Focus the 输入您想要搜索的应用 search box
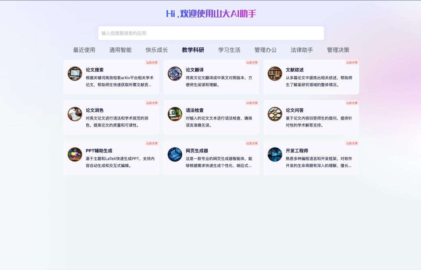The width and height of the screenshot is (421, 270). [211, 33]
